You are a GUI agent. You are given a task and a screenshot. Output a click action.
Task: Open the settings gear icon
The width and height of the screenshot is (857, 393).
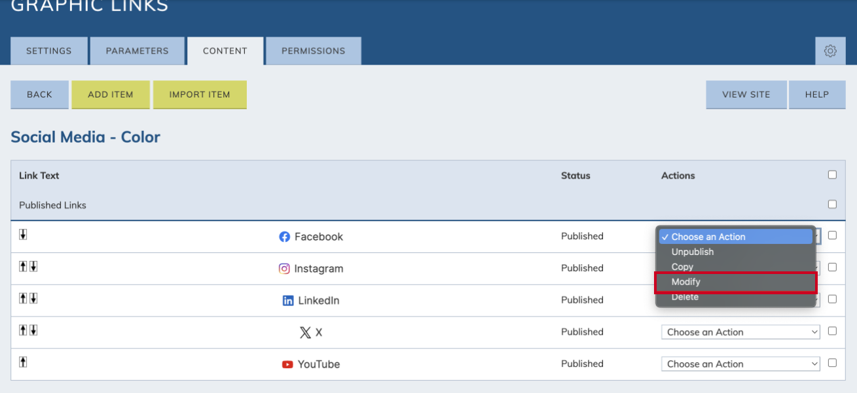(x=830, y=51)
